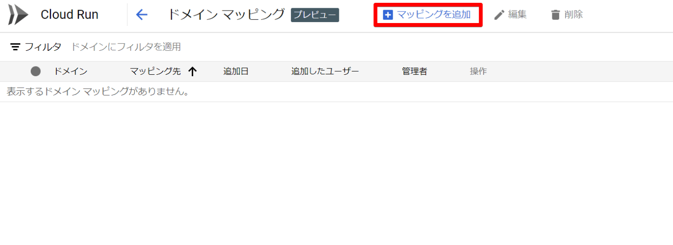Sort by マッピング先 column header

(x=155, y=71)
